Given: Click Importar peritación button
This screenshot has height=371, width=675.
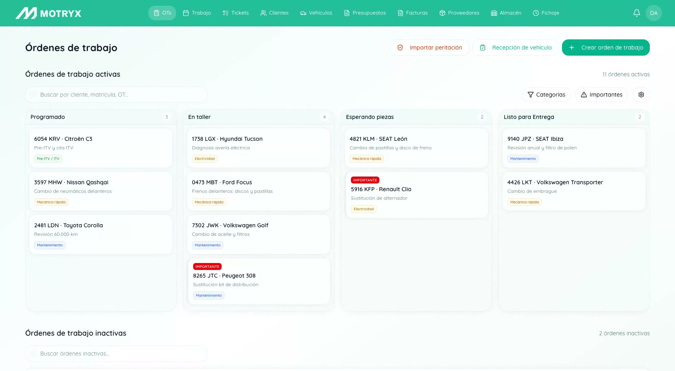Looking at the screenshot, I should coord(429,47).
